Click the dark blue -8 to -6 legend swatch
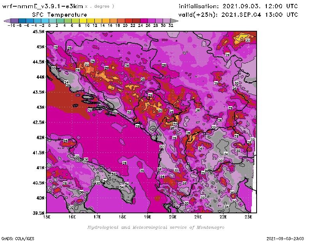 (22, 21)
